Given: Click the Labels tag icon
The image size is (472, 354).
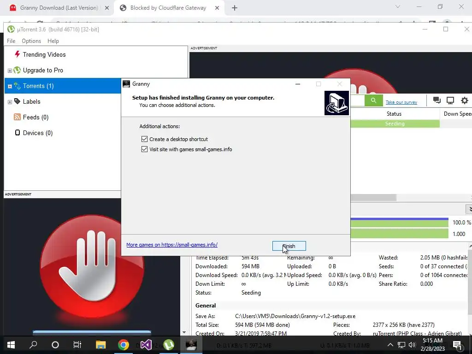Looking at the screenshot, I should [17, 101].
